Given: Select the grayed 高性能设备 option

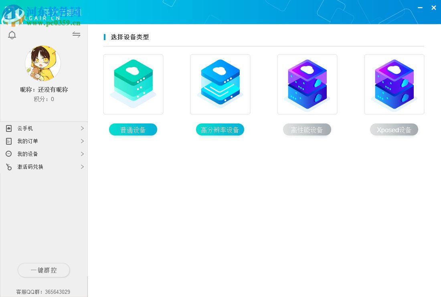Looking at the screenshot, I should pos(307,129).
